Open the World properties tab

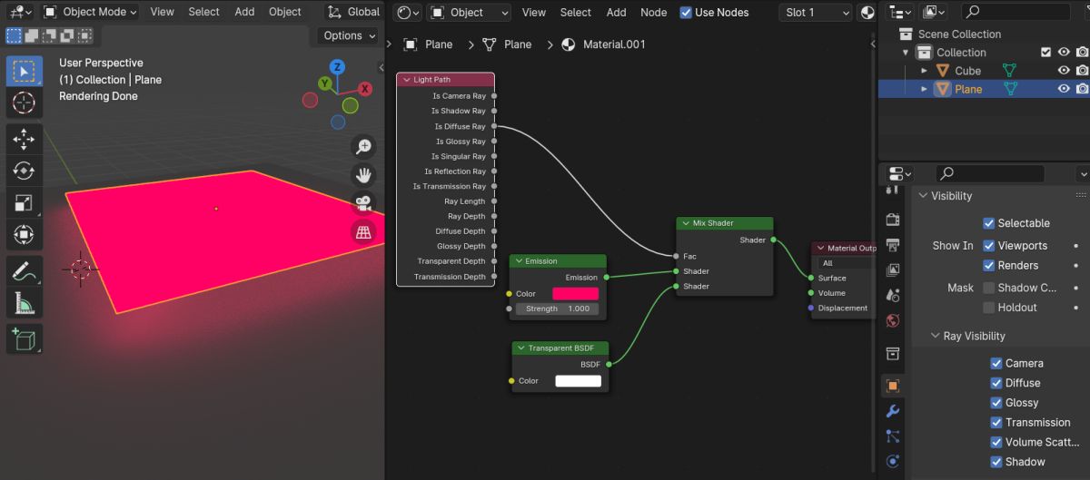click(x=893, y=320)
